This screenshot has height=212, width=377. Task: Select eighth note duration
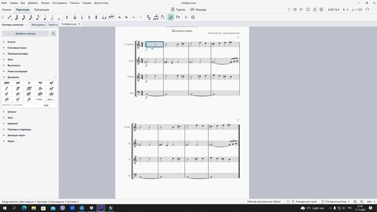38,17
